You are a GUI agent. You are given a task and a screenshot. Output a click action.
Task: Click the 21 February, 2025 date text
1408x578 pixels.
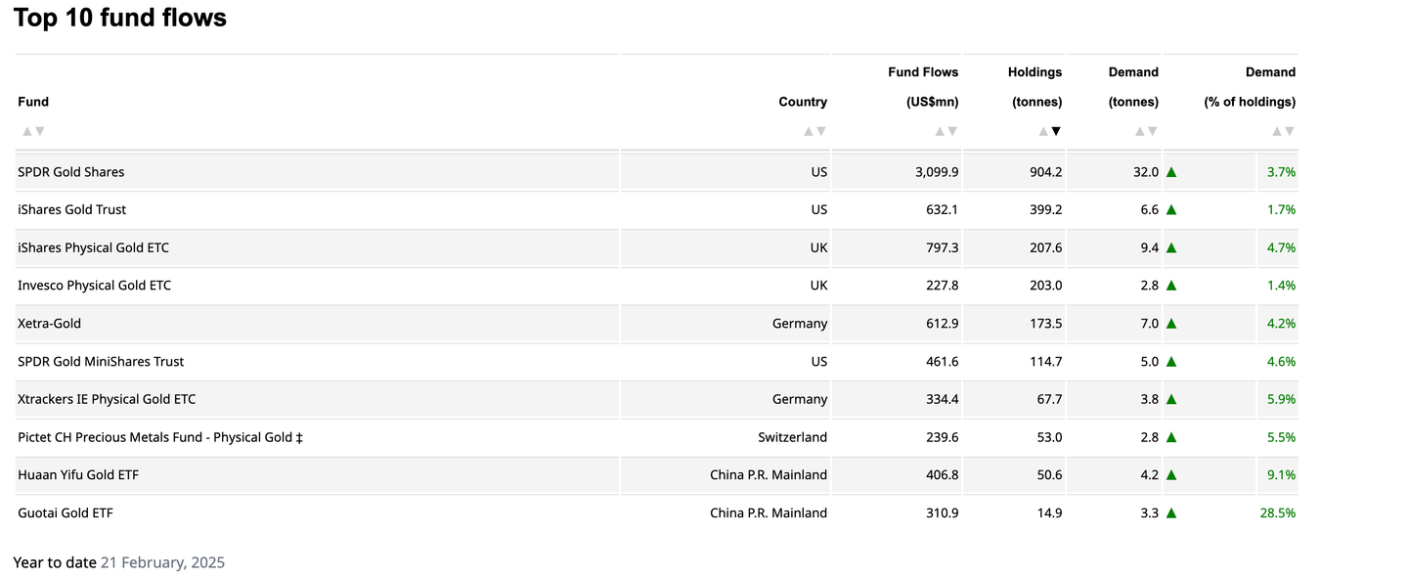(x=162, y=562)
